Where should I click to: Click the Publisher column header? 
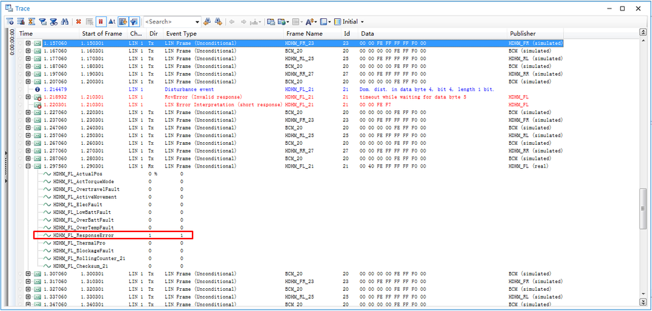tap(535, 34)
